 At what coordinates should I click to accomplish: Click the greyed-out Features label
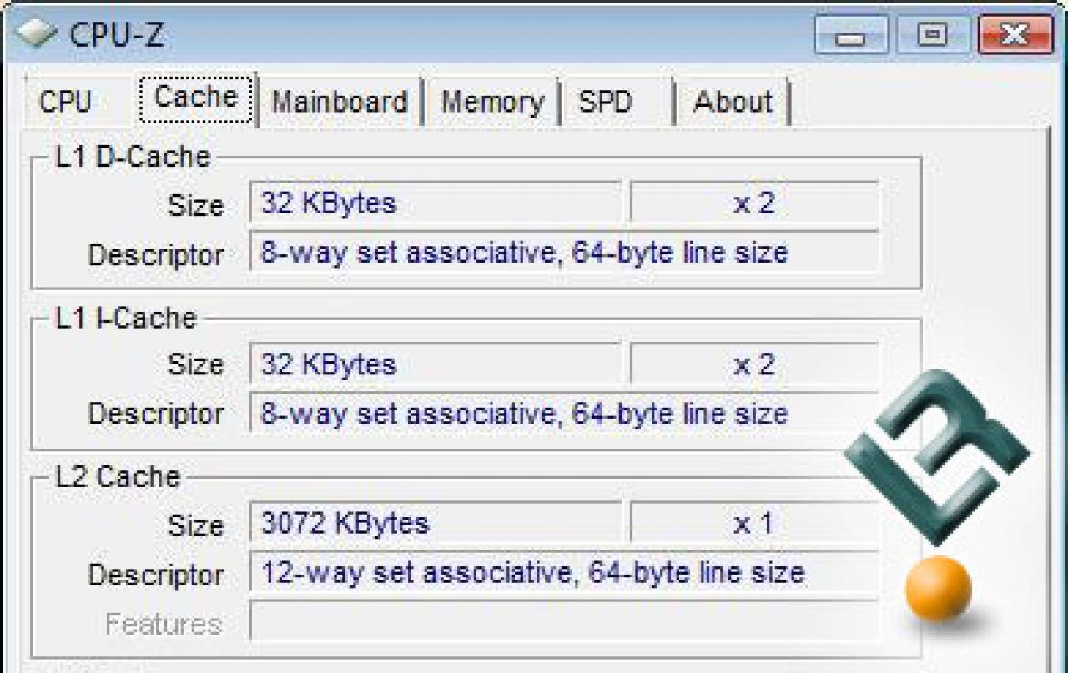coord(164,624)
